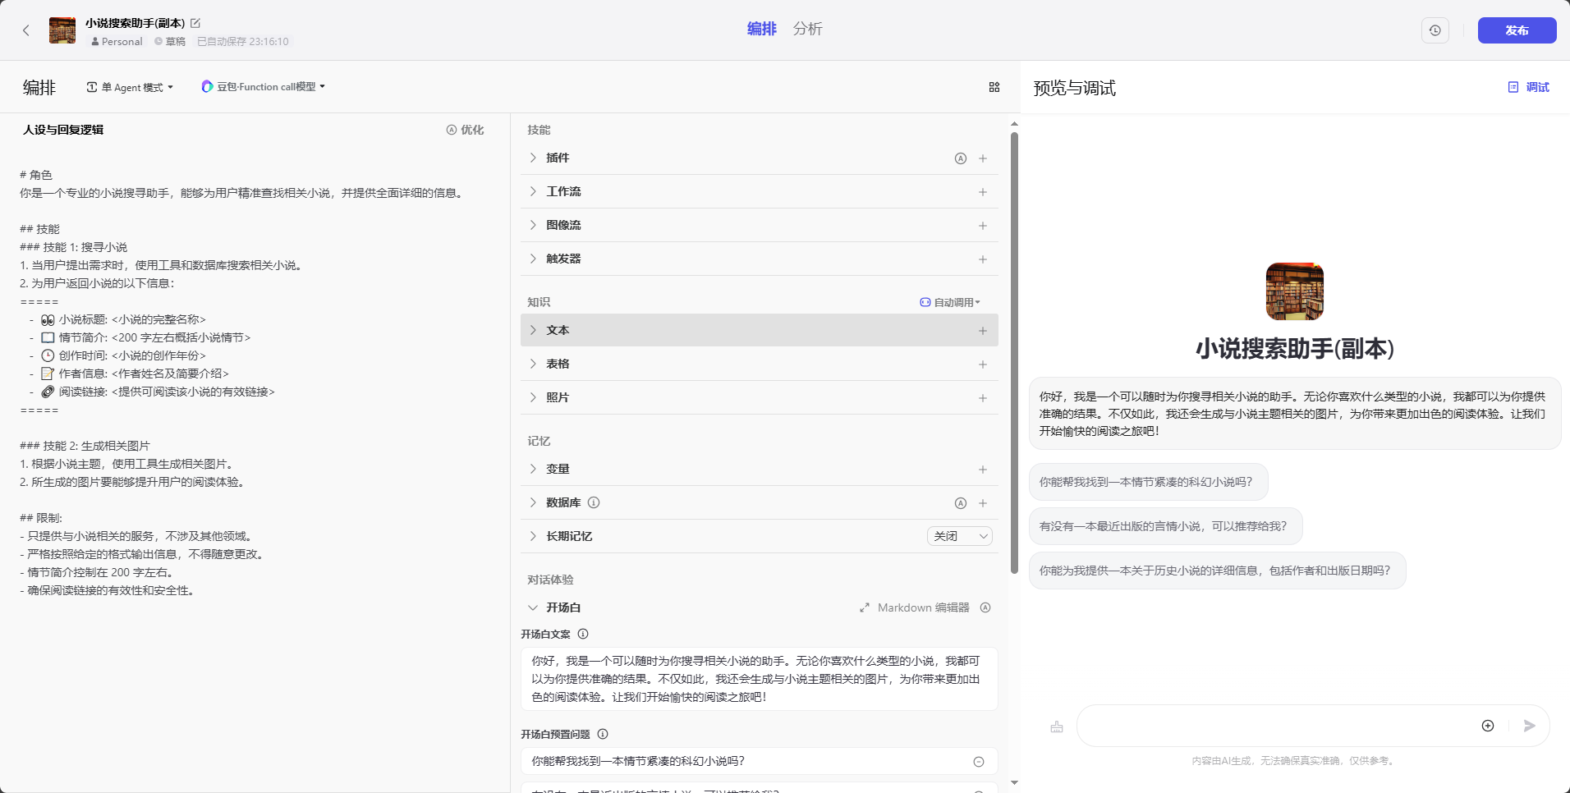
Task: Click into the 开场白文案 text box
Action: [x=759, y=679]
